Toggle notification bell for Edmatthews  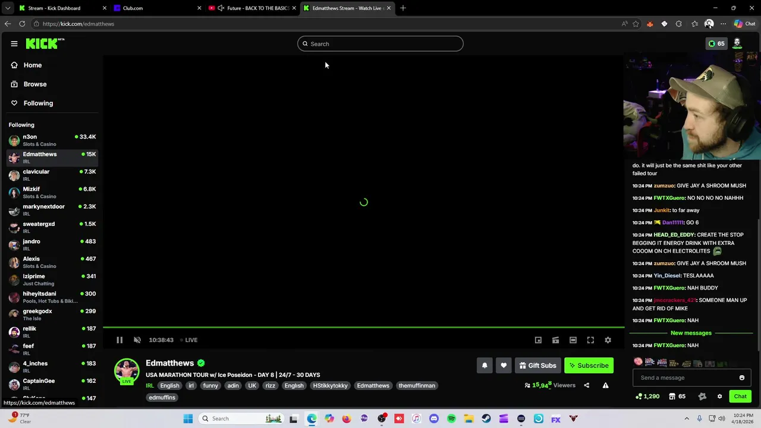[485, 366]
